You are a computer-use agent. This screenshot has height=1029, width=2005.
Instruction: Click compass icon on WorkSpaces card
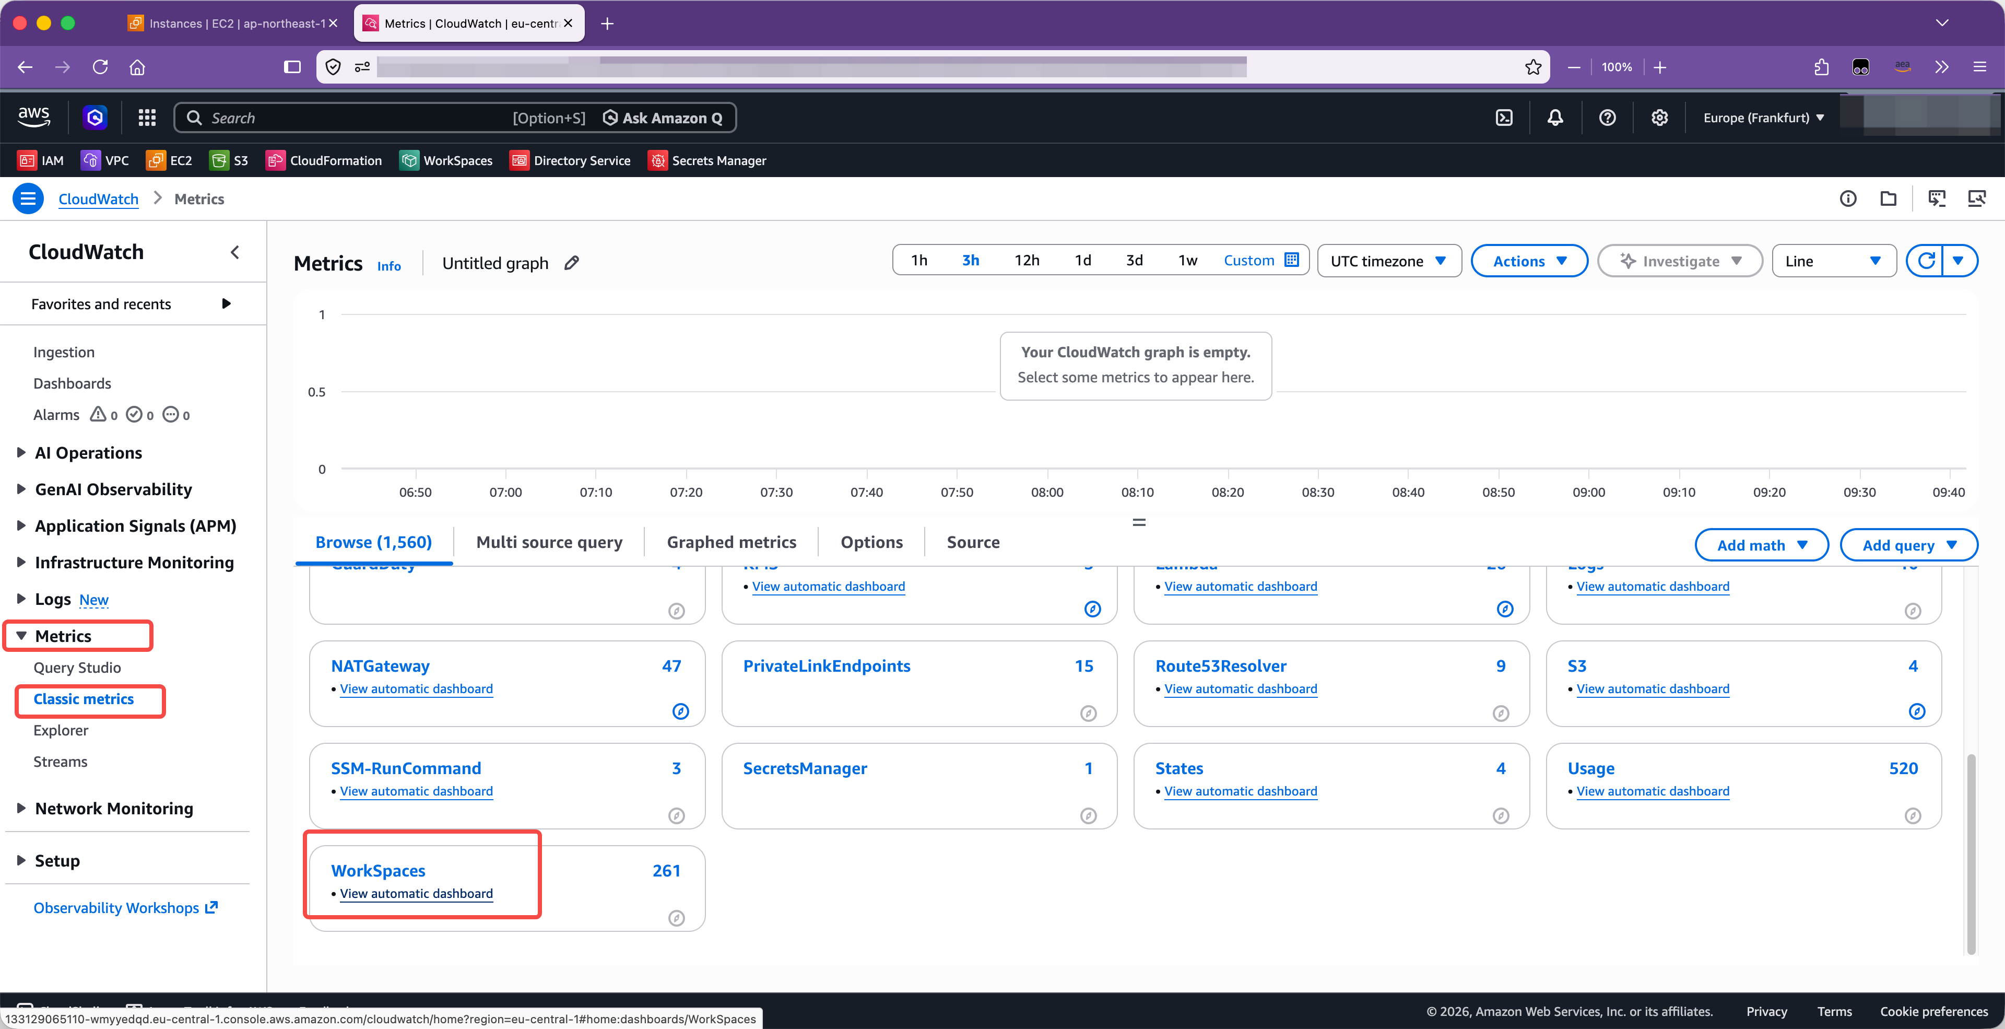tap(676, 918)
